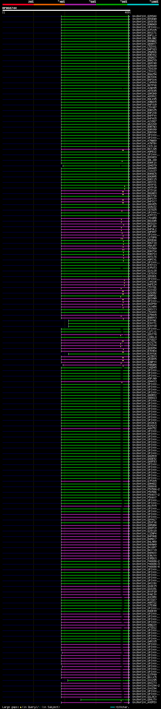Image resolution: width=161 pixels, height=709 pixels.
Task: Select hit label UniRef100_Q9M3H9
Action: 144,94
